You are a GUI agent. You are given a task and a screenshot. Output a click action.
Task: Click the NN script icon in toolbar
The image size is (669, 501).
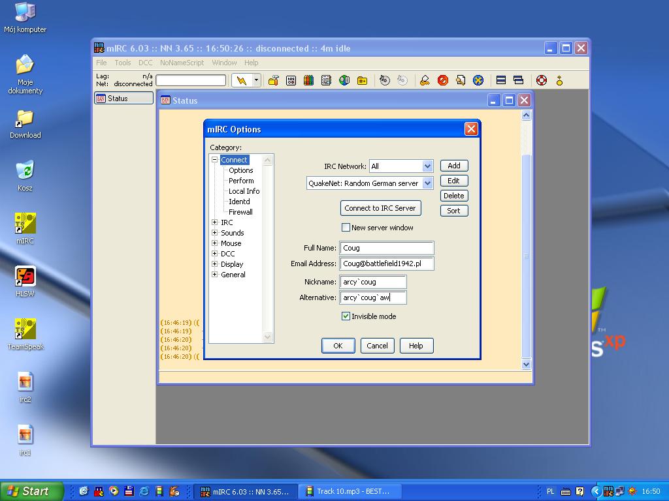pyautogui.click(x=291, y=80)
